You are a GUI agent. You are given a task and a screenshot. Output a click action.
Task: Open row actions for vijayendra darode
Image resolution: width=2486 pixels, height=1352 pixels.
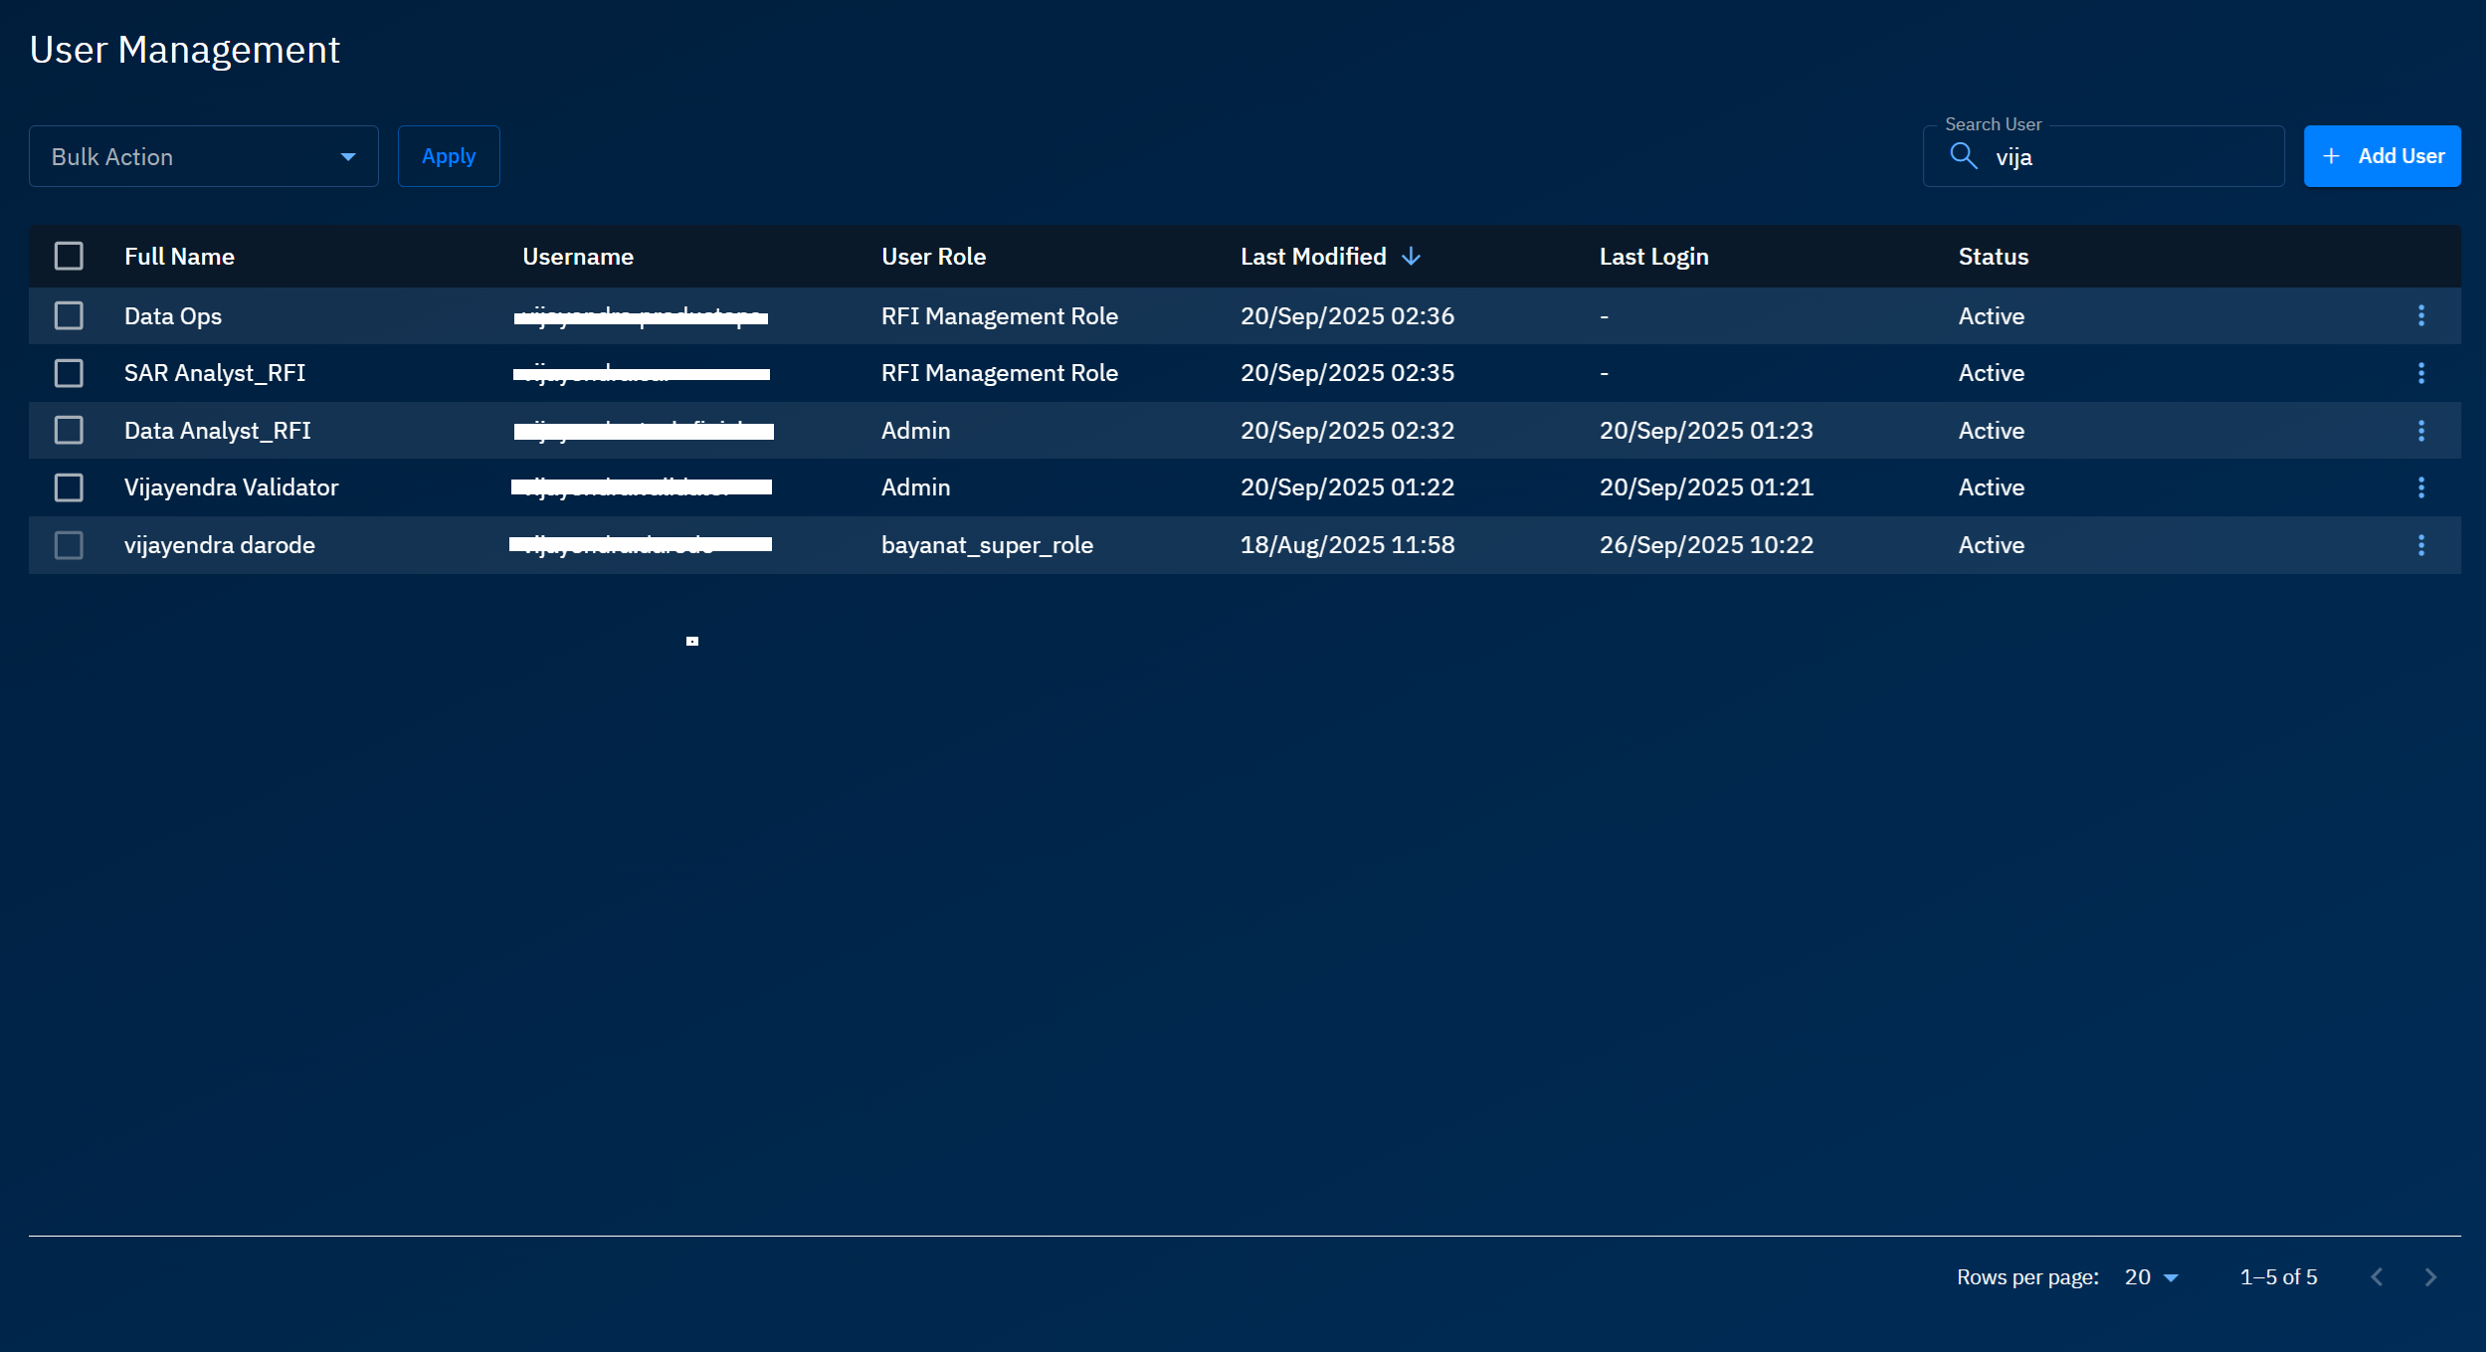click(x=2420, y=545)
